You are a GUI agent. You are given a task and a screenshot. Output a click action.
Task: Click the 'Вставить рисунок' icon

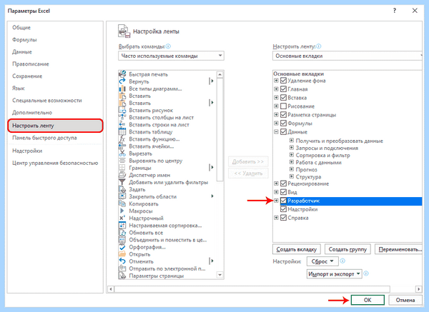(122, 110)
